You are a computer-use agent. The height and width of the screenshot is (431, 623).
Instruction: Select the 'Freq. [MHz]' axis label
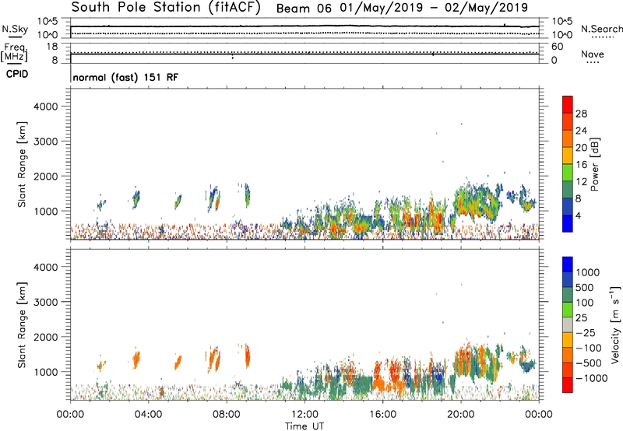14,52
